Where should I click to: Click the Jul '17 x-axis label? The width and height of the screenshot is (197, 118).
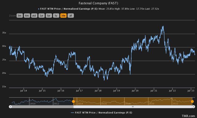pos(79,91)
